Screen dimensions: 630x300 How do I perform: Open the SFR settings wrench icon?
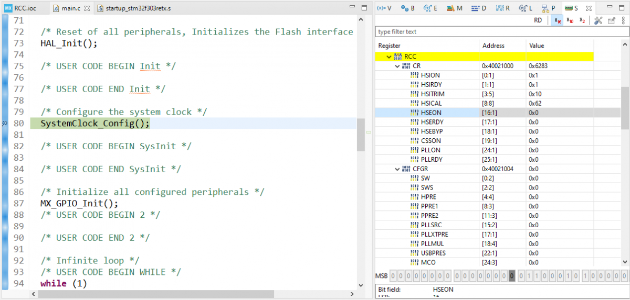point(598,20)
